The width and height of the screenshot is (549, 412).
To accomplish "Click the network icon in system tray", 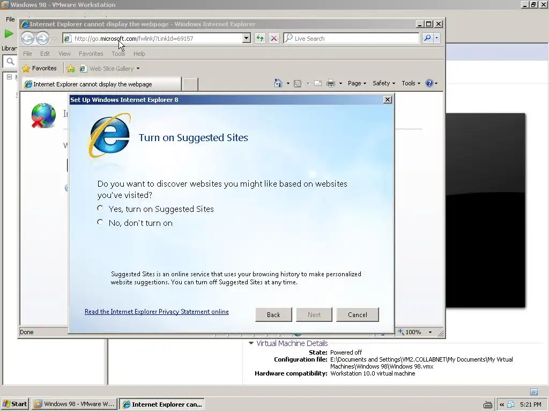I will pos(511,404).
